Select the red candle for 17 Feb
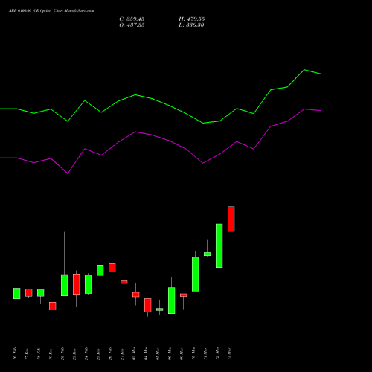 pos(29,292)
